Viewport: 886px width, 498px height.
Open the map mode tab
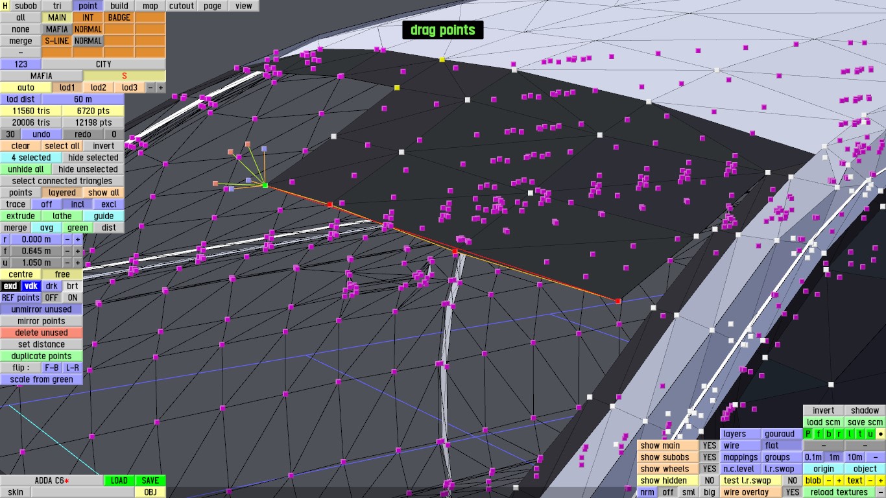(x=150, y=6)
